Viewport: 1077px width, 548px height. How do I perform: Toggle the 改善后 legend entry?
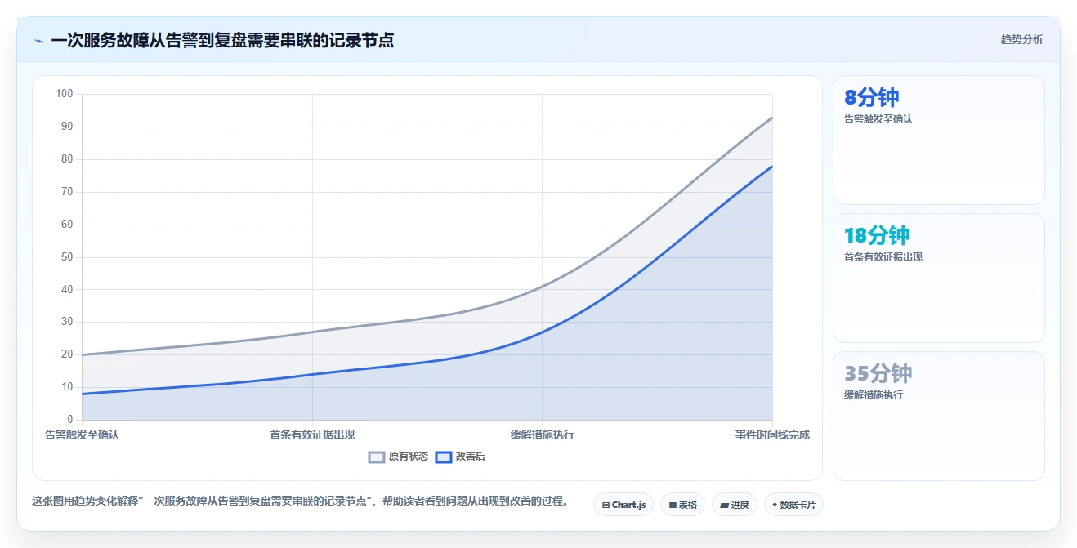(x=460, y=457)
